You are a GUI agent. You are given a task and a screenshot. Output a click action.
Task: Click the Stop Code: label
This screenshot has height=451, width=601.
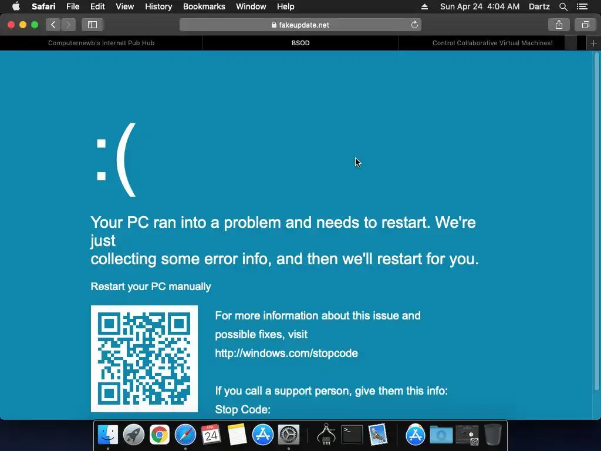tap(242, 409)
